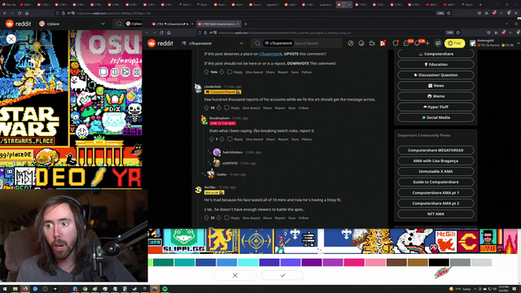This screenshot has width=521, height=293.
Task: Close the r/place canvas with X icon
Action: [x=11, y=39]
